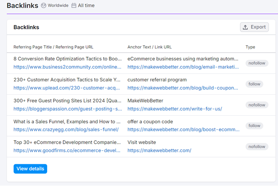Click the 'Visit website' anchor text
The height and width of the screenshot is (186, 278).
(x=142, y=142)
